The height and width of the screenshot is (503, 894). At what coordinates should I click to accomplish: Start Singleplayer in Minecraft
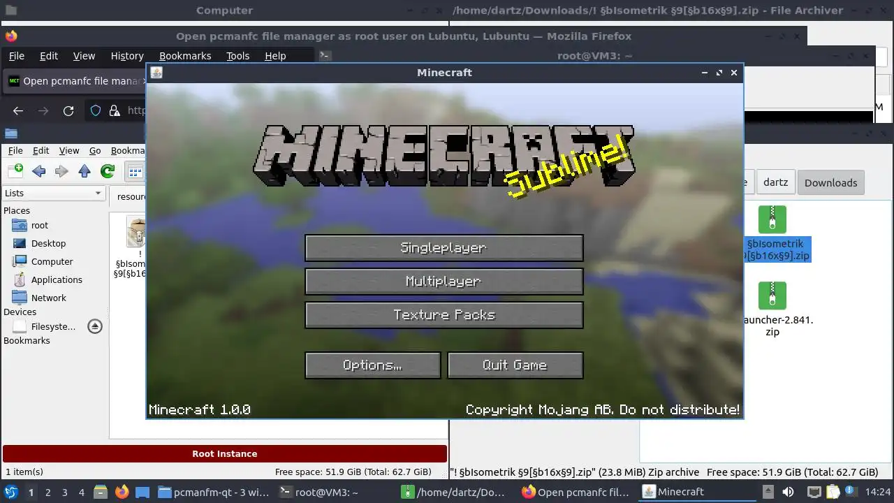(444, 248)
